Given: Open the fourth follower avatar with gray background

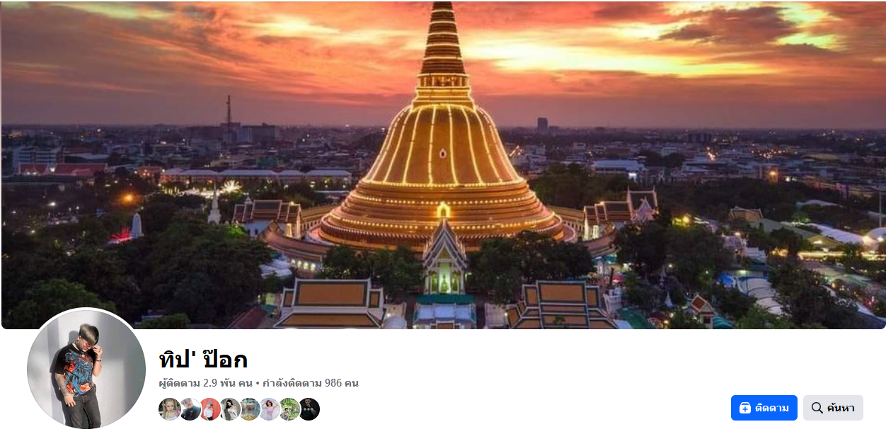Looking at the screenshot, I should tap(229, 409).
